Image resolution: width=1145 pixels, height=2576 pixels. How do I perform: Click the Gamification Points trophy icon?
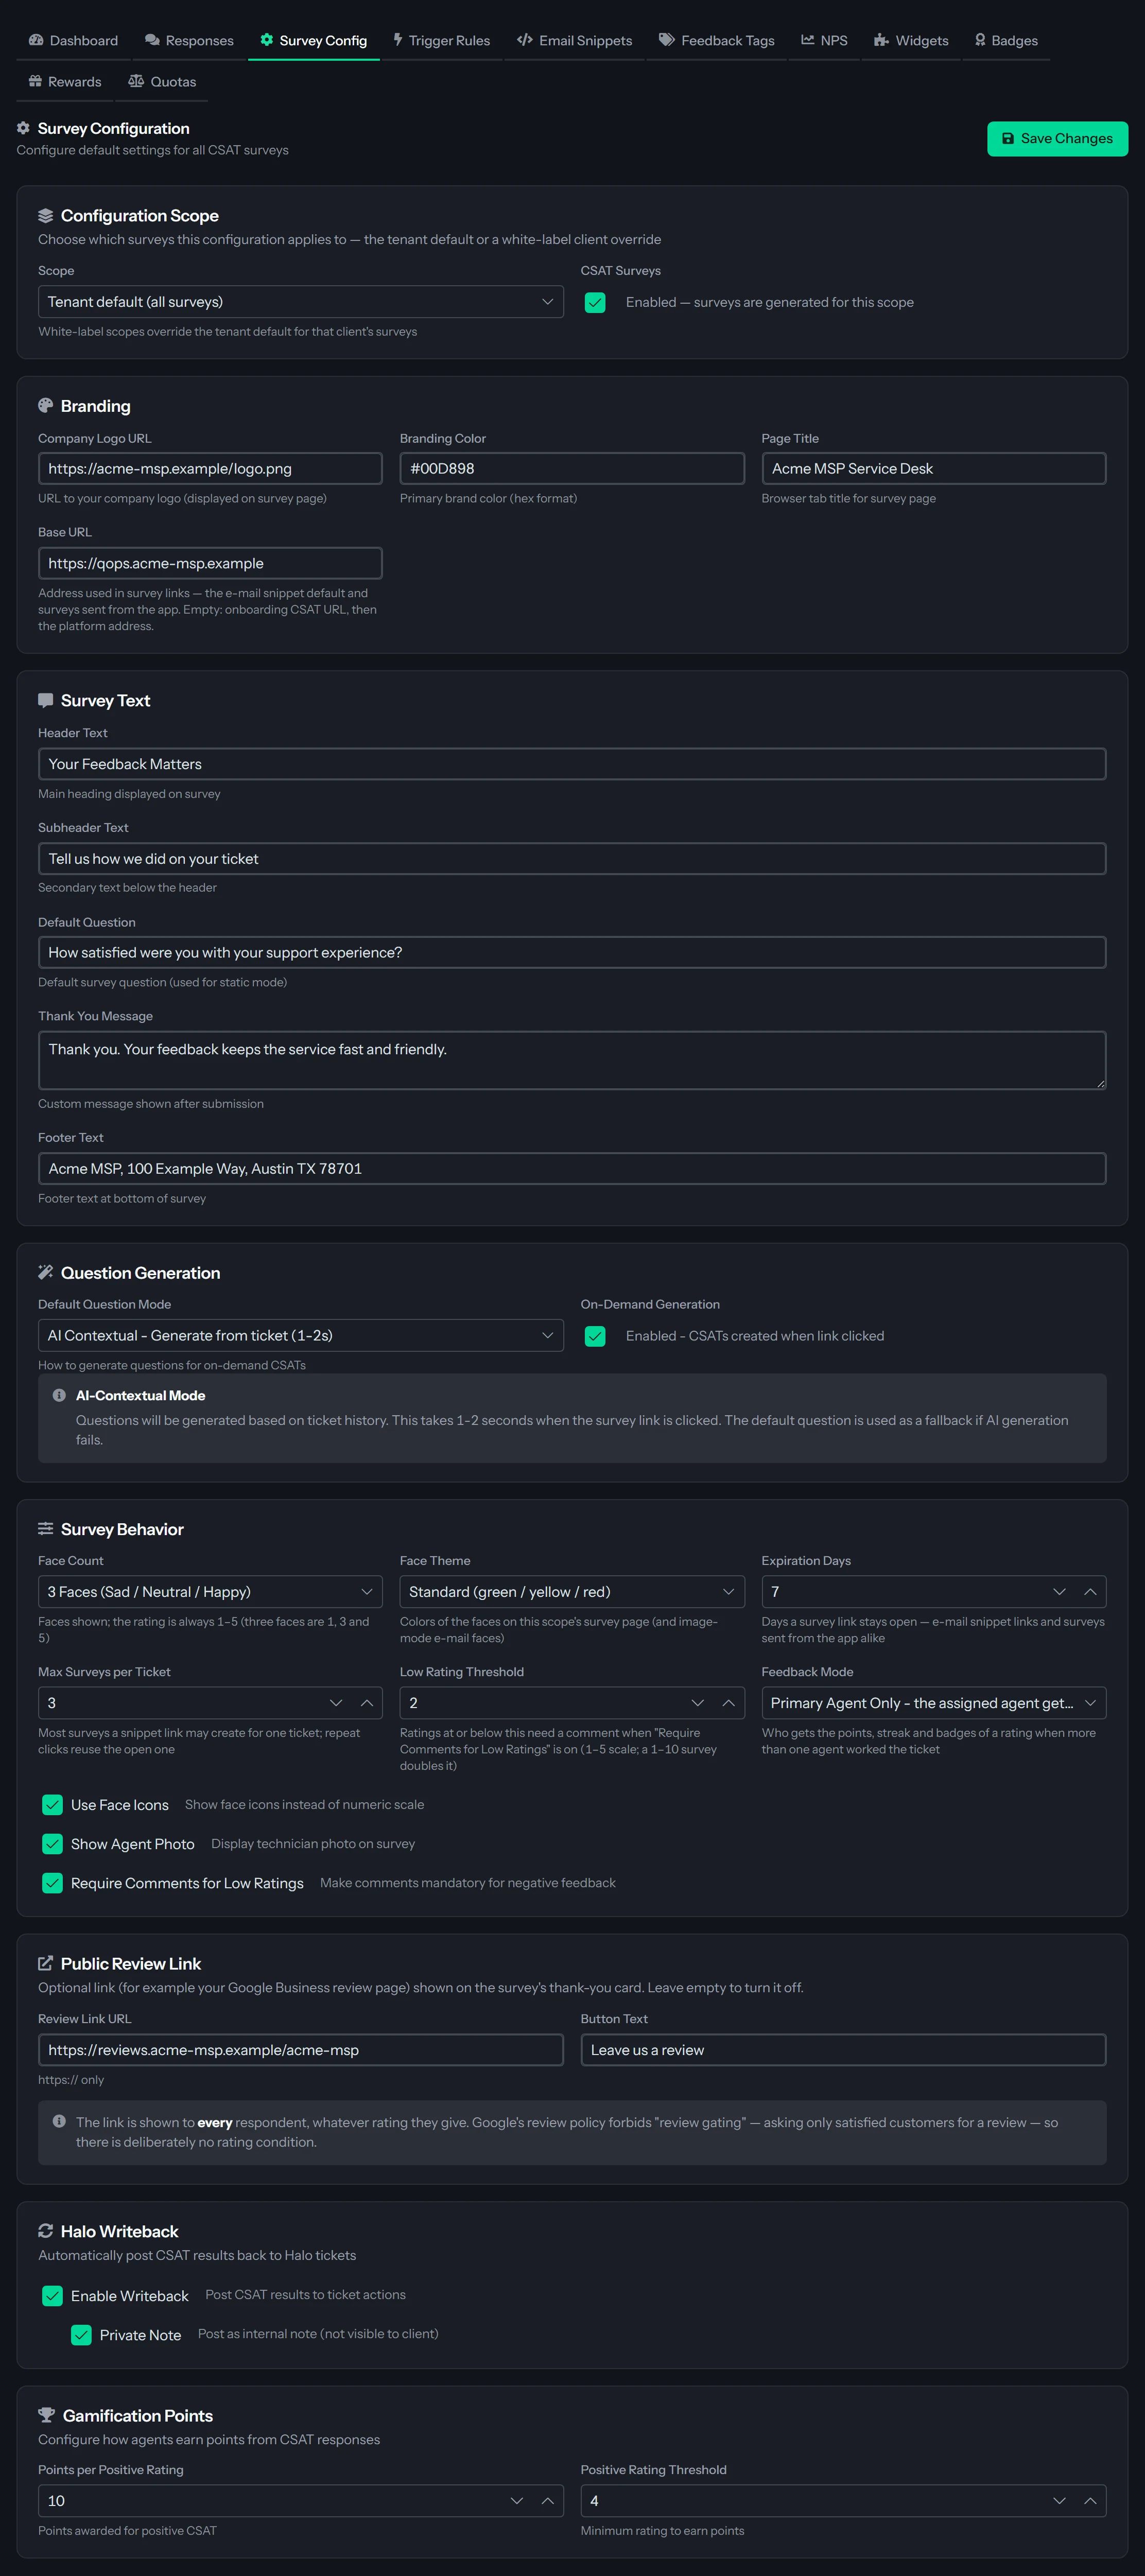click(46, 2415)
